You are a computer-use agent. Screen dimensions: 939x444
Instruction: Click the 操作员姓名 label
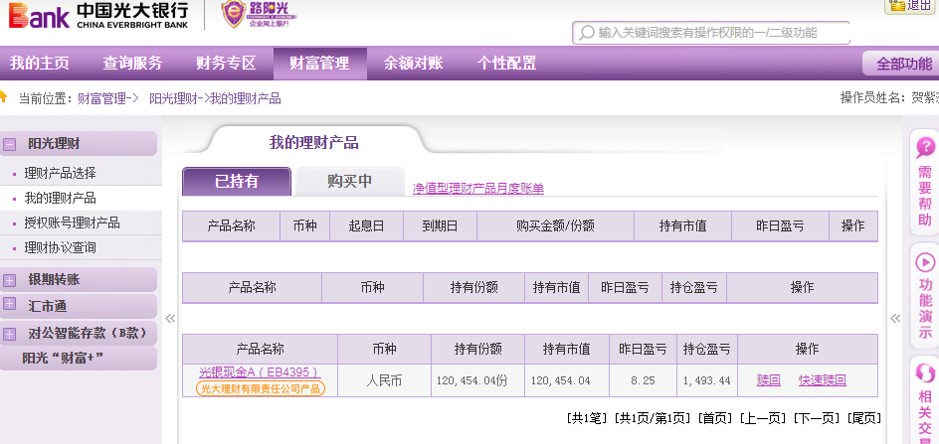[x=871, y=98]
